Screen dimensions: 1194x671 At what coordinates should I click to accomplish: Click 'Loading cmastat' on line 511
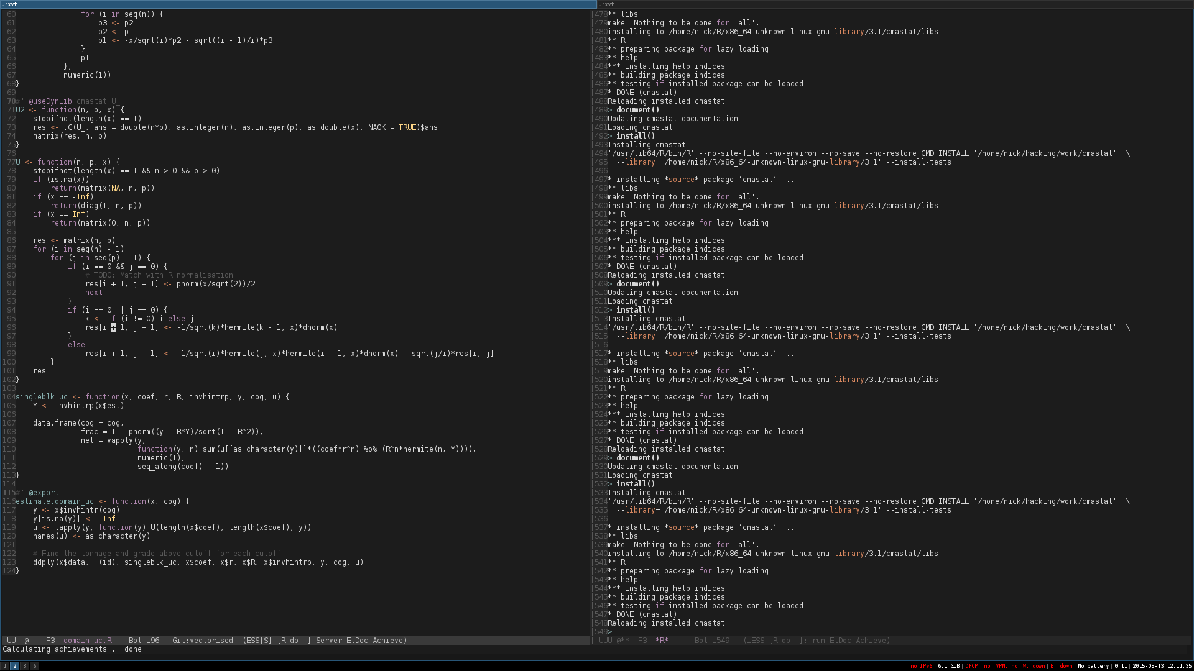click(640, 301)
